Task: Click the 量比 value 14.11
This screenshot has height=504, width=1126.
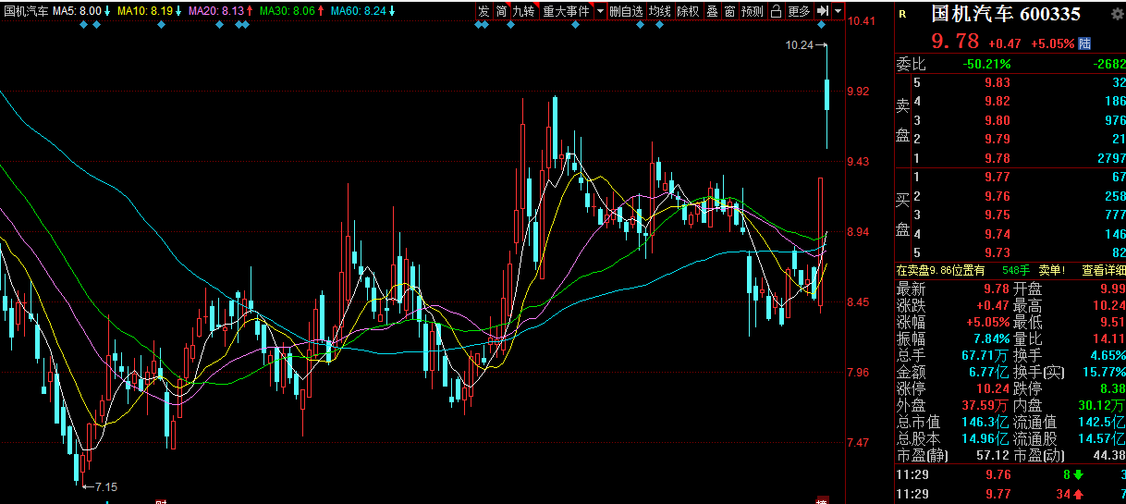Action: [x=1109, y=338]
